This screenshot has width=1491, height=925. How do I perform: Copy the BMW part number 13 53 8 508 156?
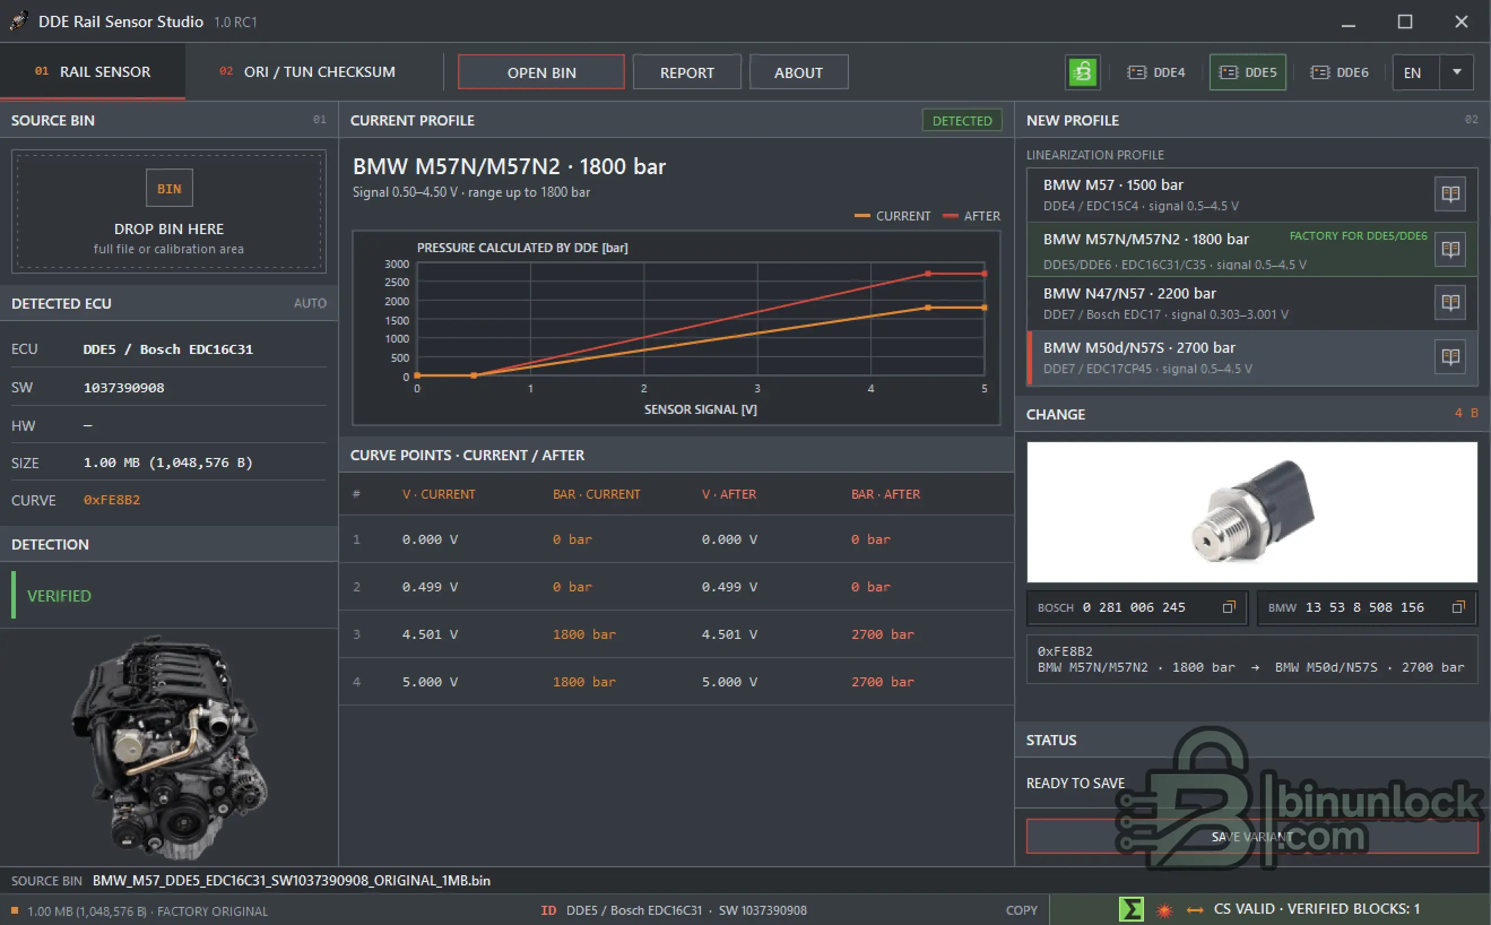coord(1458,607)
